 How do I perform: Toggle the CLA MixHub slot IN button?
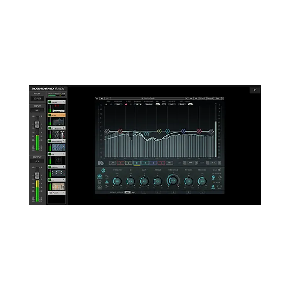[x=49, y=128]
